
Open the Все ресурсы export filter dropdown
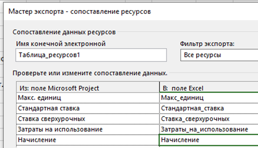(219, 55)
